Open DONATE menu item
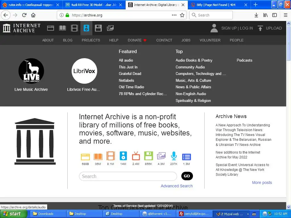Screen dimensions: 291x218 pyautogui.click(x=137, y=40)
